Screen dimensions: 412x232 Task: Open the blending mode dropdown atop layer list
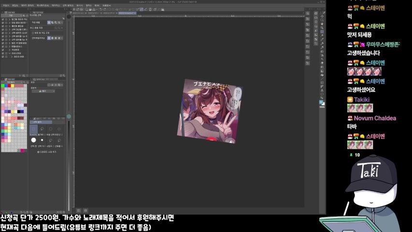point(12,15)
